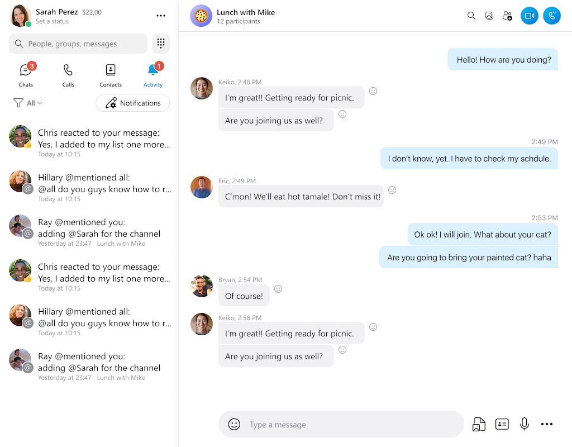Expand the All filter dropdown
The image size is (572, 447).
pos(27,103)
